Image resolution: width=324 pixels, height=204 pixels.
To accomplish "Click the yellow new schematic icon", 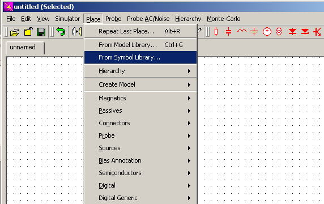I will (x=28, y=32).
